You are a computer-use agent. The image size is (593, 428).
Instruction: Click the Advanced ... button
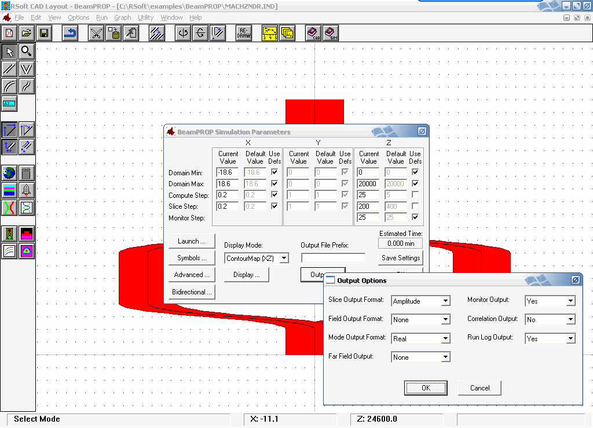[192, 275]
